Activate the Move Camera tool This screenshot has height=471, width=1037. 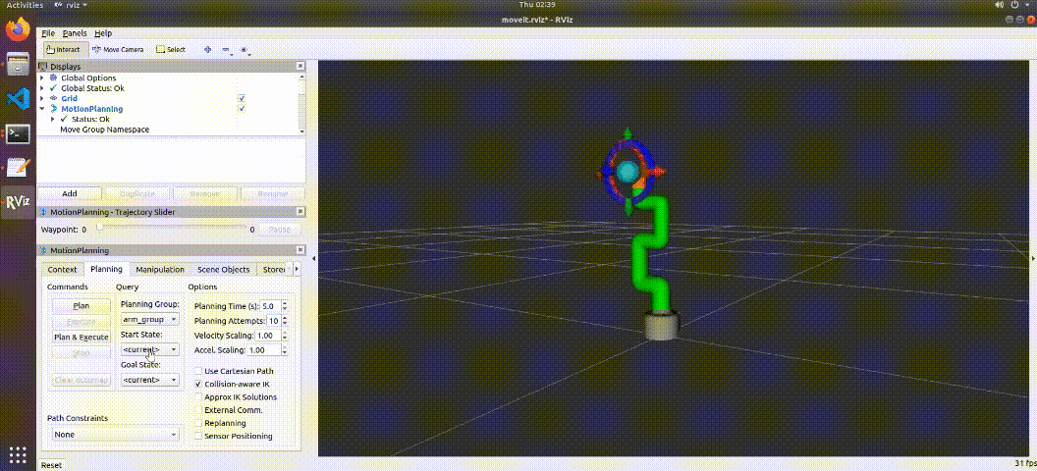coord(117,49)
